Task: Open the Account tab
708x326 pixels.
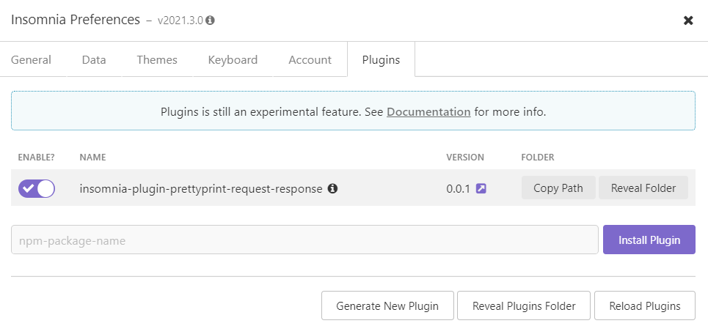Action: click(x=310, y=60)
